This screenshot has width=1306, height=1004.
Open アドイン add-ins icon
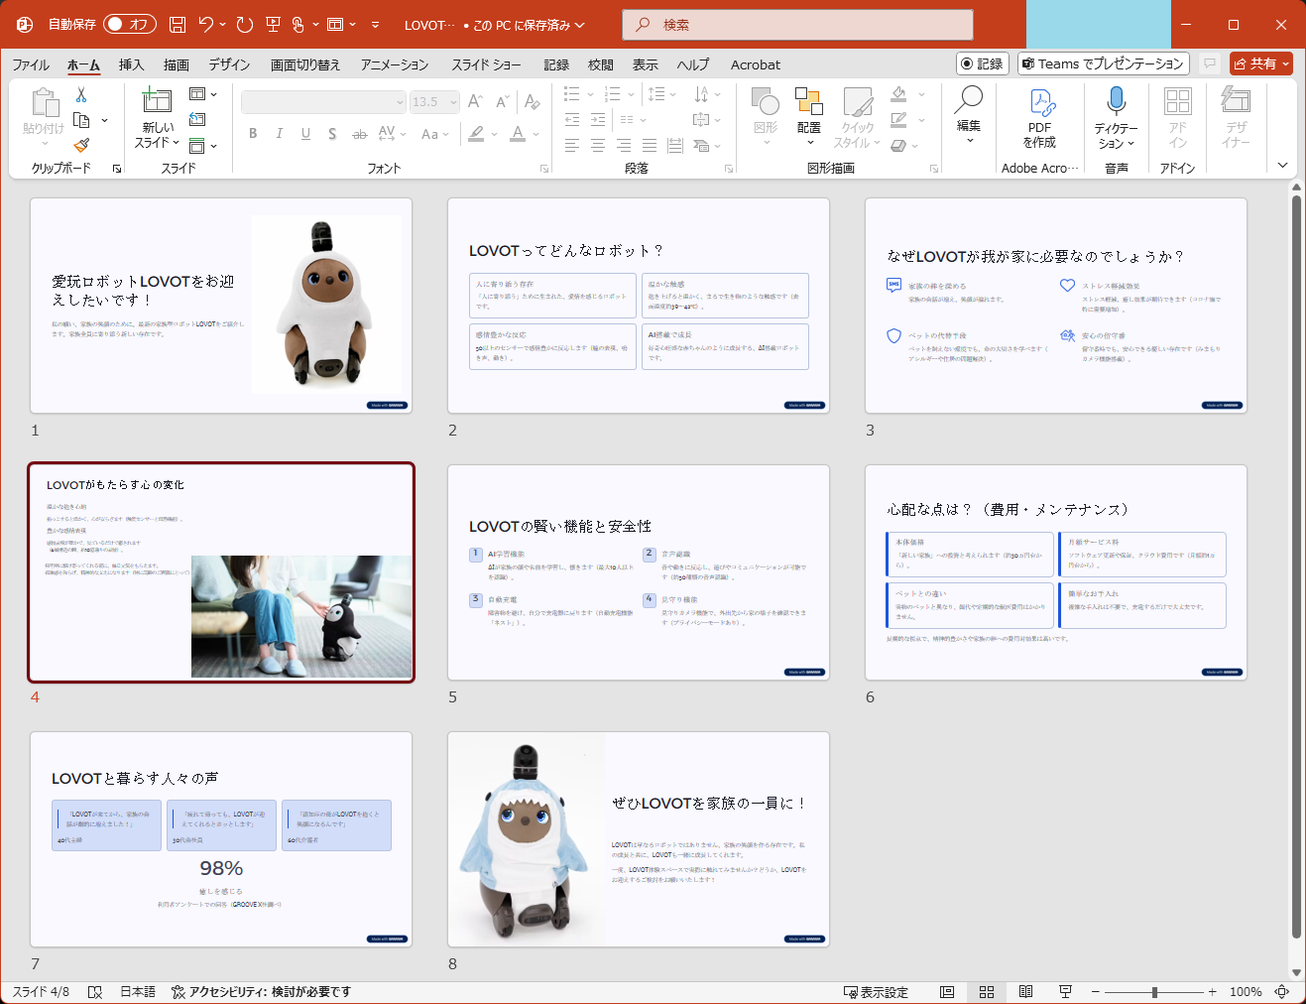point(1178,117)
